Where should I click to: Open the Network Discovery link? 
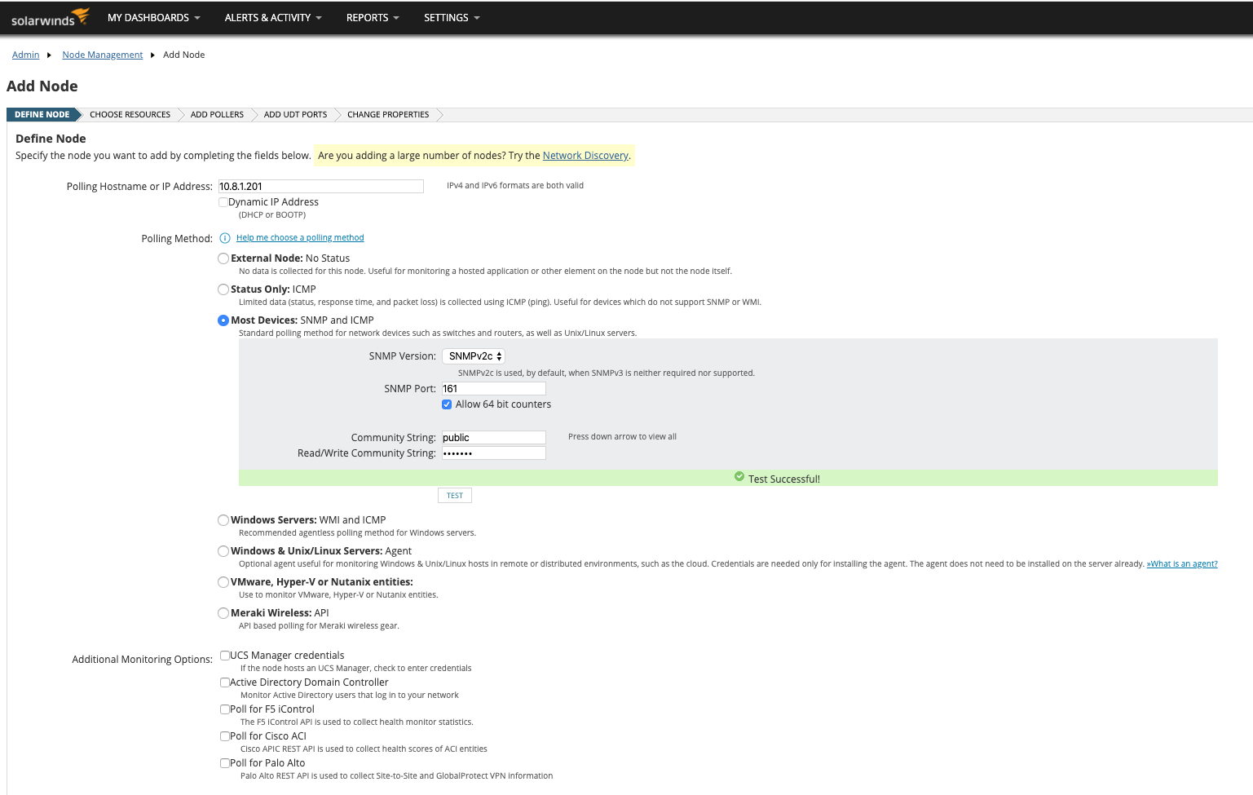585,156
